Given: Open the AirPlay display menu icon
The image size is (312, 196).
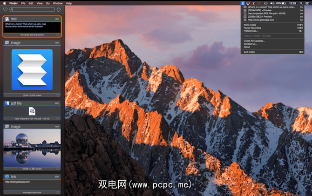Looking at the screenshot, I should click(x=248, y=3).
